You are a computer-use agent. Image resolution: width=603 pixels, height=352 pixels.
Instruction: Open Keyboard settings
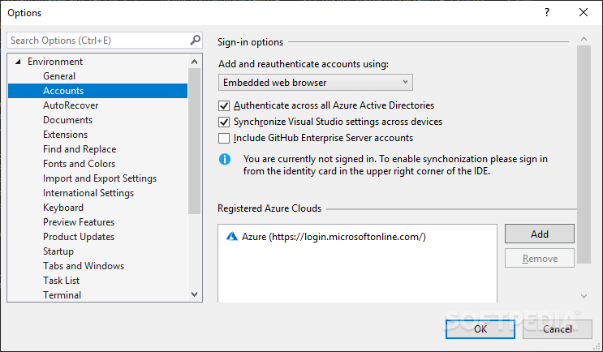tap(63, 208)
